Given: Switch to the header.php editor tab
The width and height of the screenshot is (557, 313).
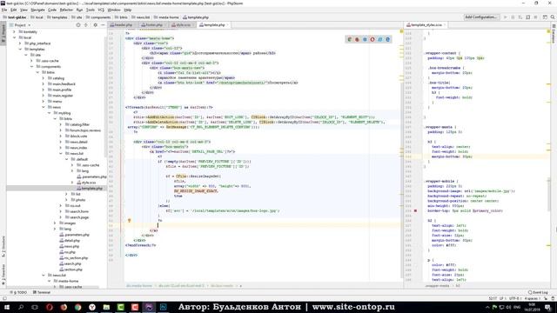Looking at the screenshot, I should point(124,25).
